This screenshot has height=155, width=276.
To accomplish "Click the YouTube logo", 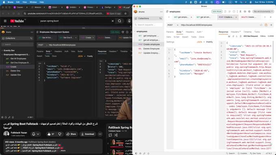I will tap(17, 21).
